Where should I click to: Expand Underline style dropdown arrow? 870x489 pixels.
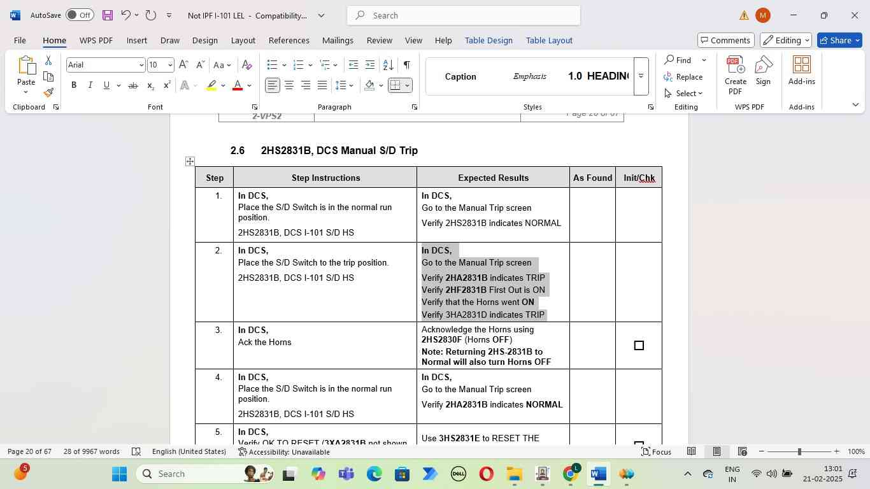(x=118, y=85)
